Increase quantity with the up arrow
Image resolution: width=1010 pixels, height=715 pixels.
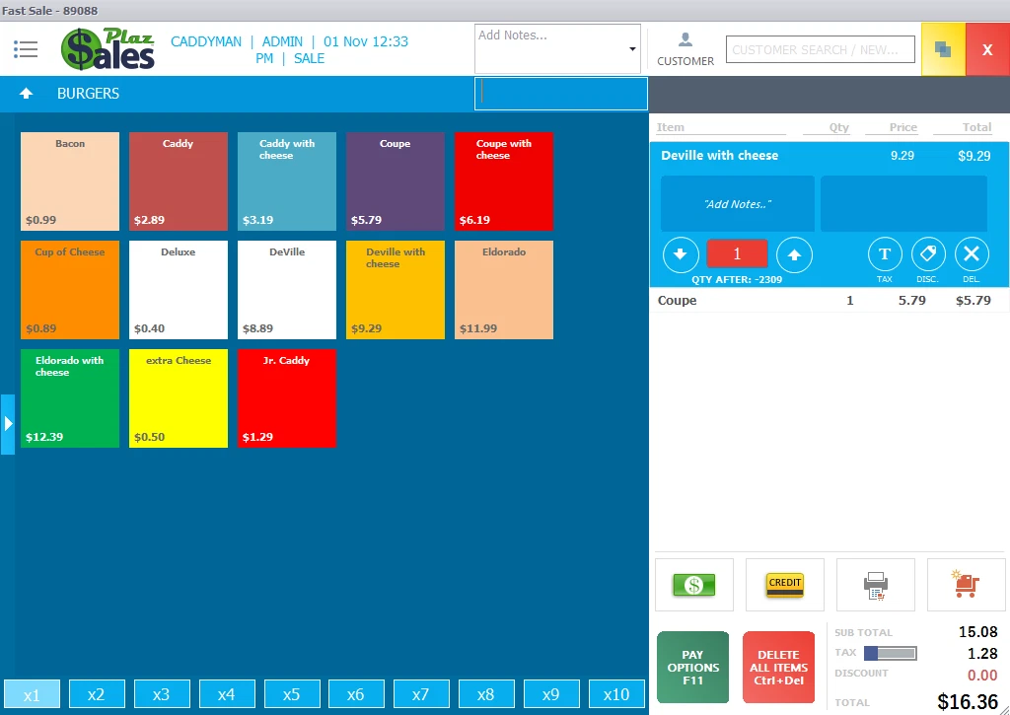point(794,254)
